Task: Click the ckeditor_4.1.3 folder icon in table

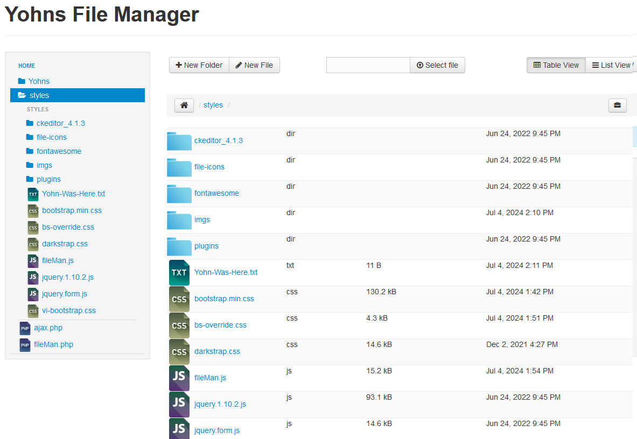Action: pos(179,140)
